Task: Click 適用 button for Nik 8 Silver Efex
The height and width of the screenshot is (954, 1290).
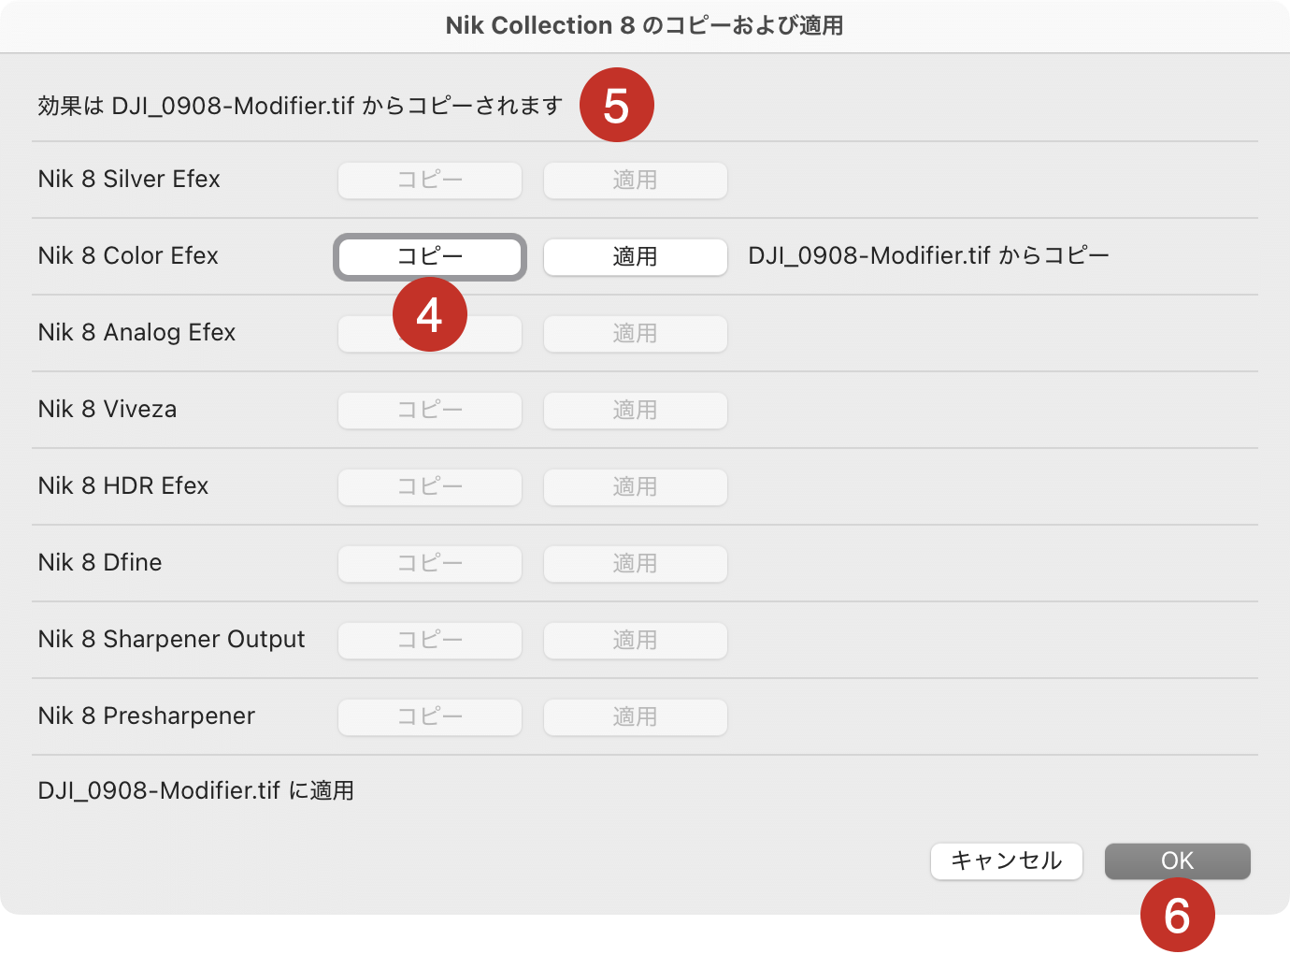Action: click(636, 181)
